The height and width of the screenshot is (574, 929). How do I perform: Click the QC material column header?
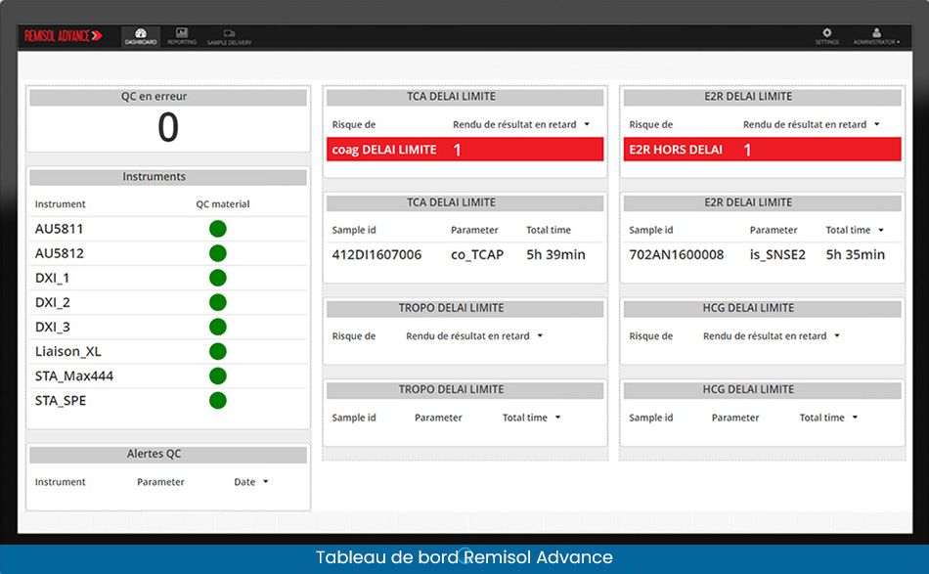[x=223, y=203]
